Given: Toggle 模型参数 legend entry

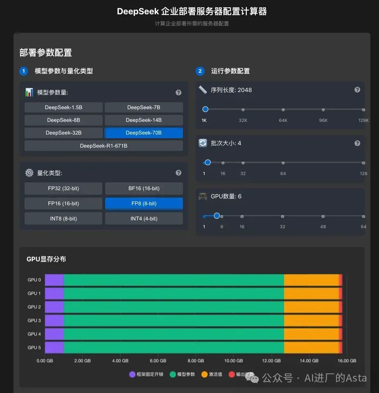Looking at the screenshot, I should (x=183, y=374).
